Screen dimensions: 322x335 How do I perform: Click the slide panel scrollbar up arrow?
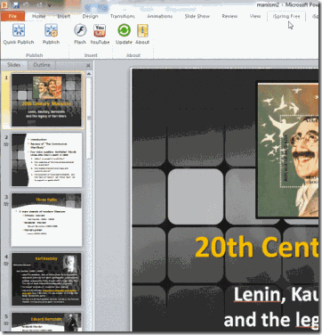(x=88, y=74)
